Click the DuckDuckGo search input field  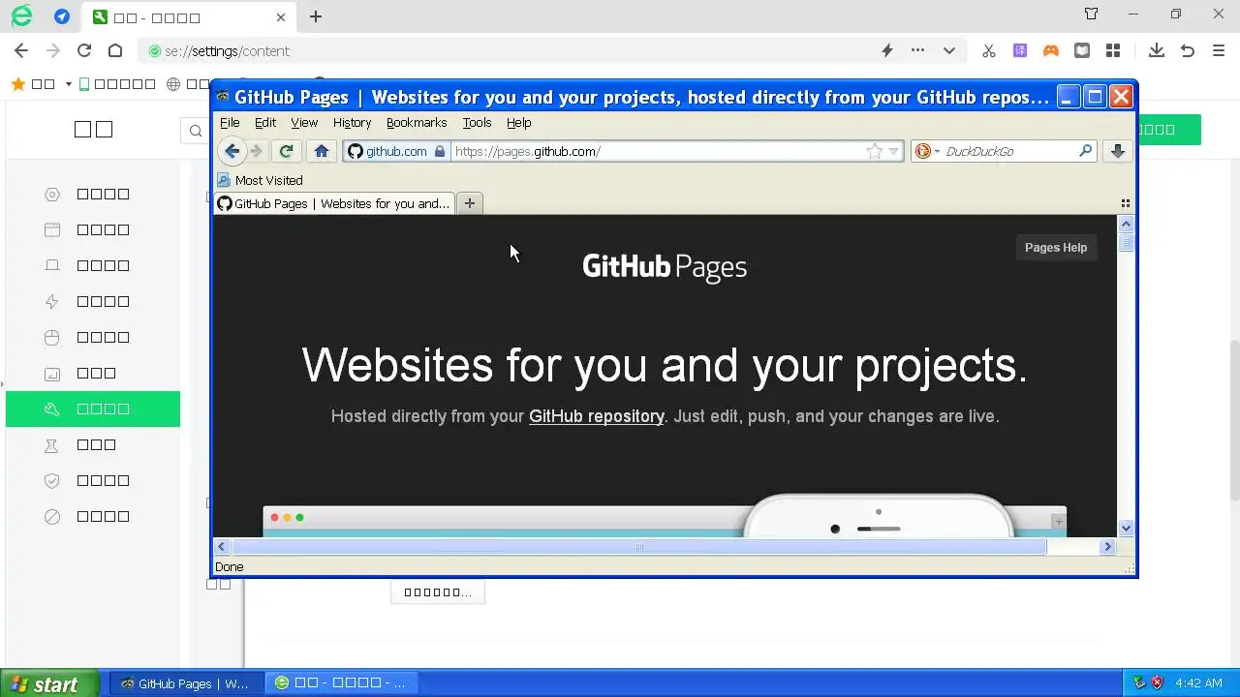(1009, 151)
